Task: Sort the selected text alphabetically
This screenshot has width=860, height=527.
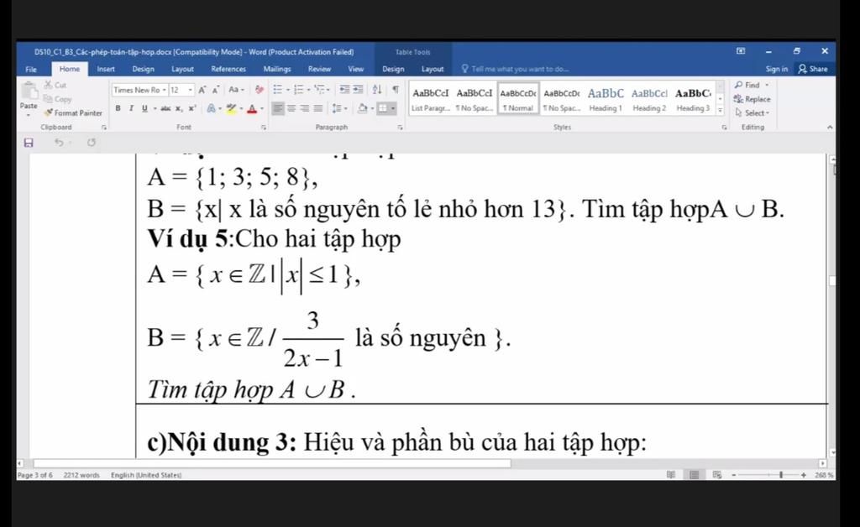Action: point(377,89)
